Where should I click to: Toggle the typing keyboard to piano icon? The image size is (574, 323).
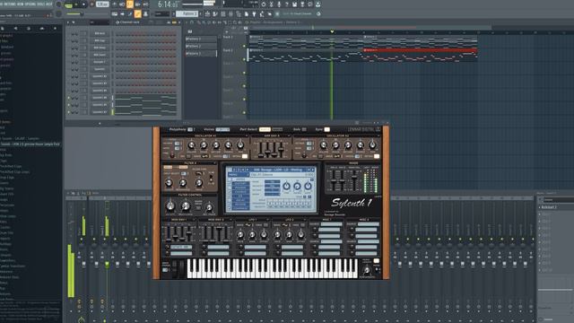115,14
